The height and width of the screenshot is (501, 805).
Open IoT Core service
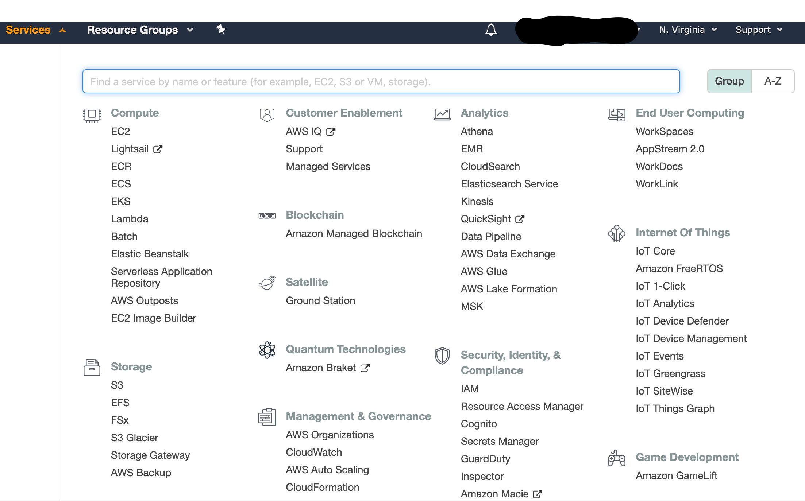coord(655,251)
